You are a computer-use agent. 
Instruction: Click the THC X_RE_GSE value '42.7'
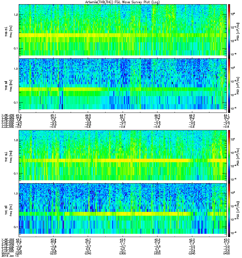[x=88, y=240]
